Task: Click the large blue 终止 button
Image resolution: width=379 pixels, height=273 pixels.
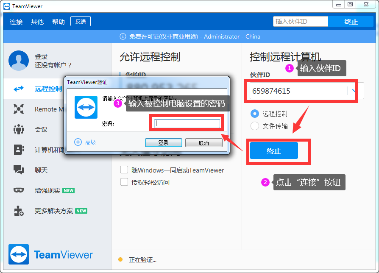Action: (273, 151)
